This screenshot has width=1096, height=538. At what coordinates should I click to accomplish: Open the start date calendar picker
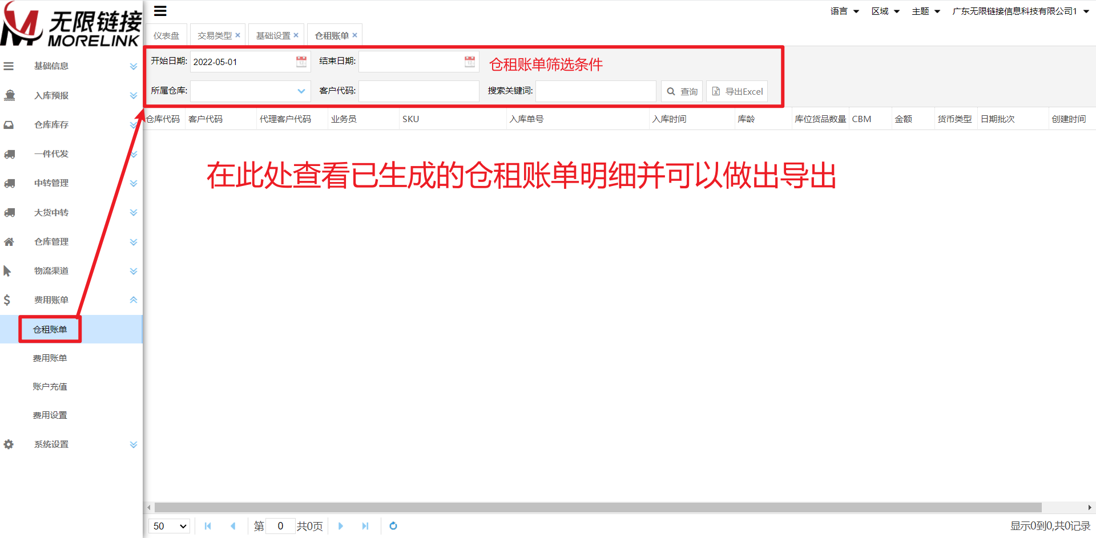pos(301,62)
